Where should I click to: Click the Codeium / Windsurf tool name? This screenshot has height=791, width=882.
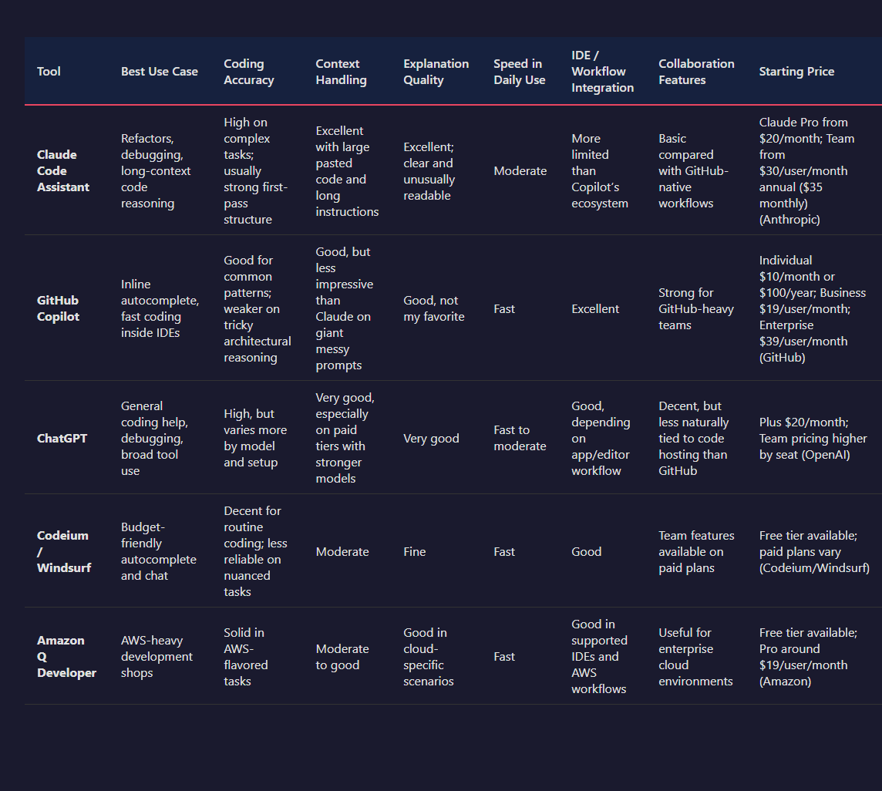62,551
